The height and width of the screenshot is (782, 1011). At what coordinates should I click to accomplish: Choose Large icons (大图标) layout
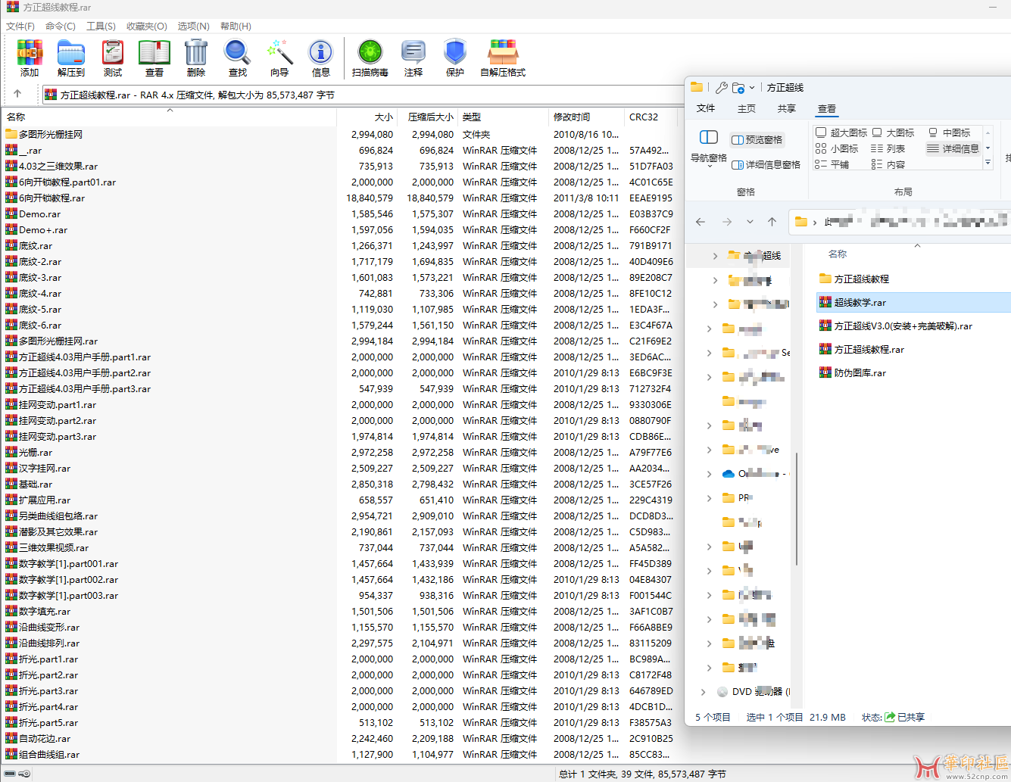click(894, 132)
